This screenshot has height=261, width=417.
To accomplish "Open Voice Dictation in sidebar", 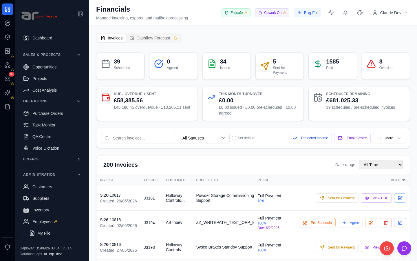I will point(52,148).
